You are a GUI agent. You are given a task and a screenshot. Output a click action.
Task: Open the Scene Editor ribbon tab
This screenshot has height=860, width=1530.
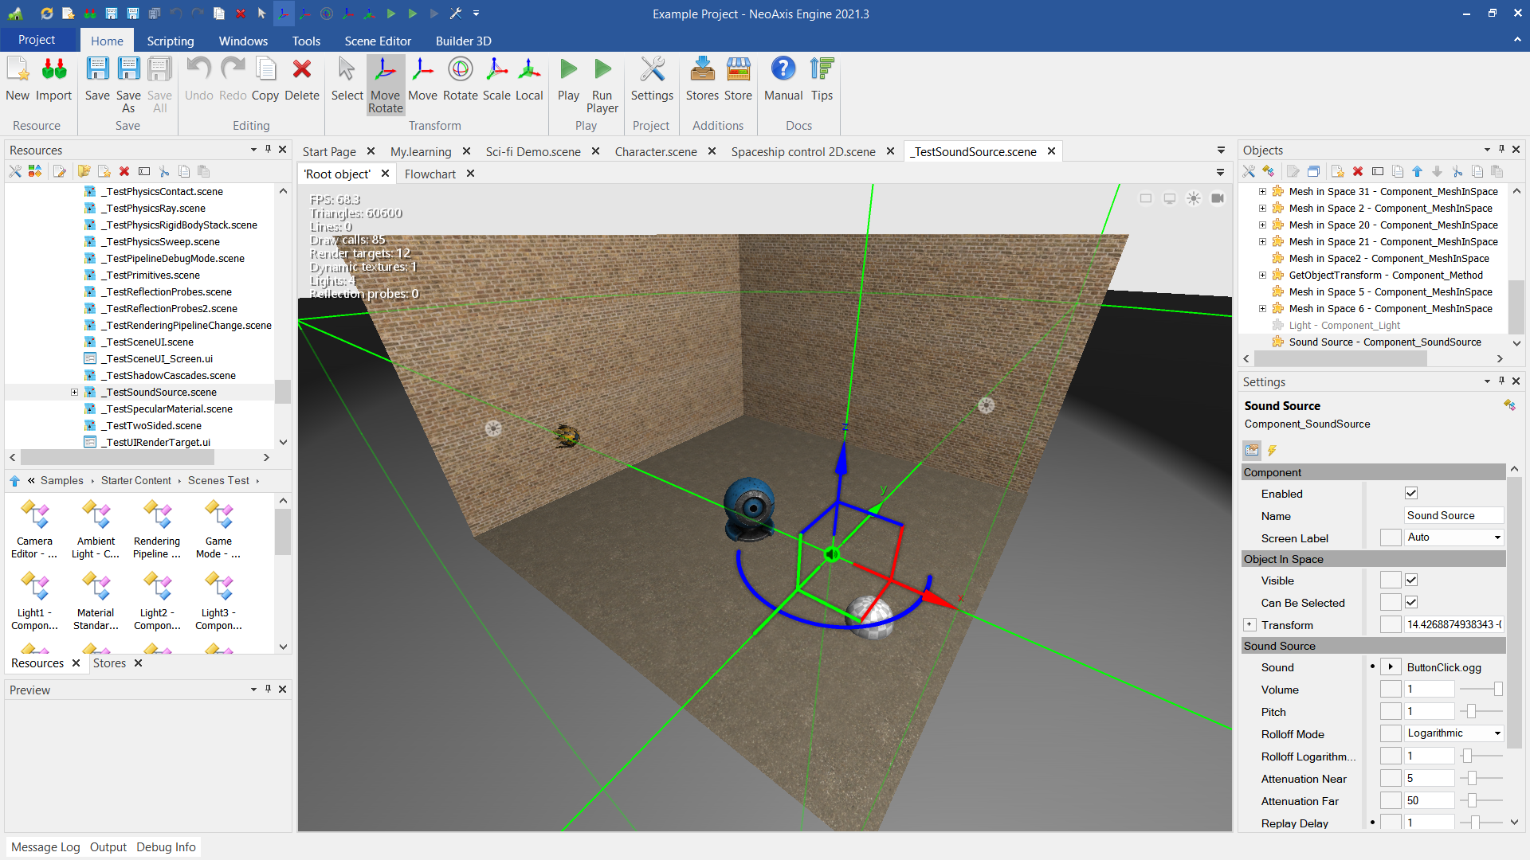pyautogui.click(x=378, y=41)
